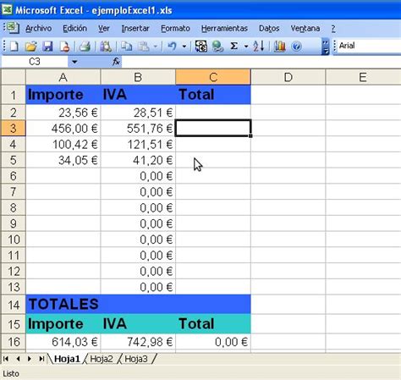Click the fx Insert Function button
The image size is (401, 380).
(x=116, y=61)
